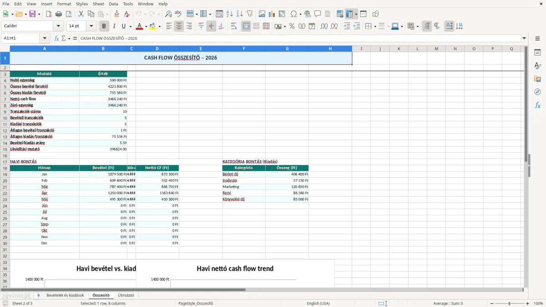Sort descending Z to A
This screenshot has width=546, height=307.
pyautogui.click(x=240, y=14)
